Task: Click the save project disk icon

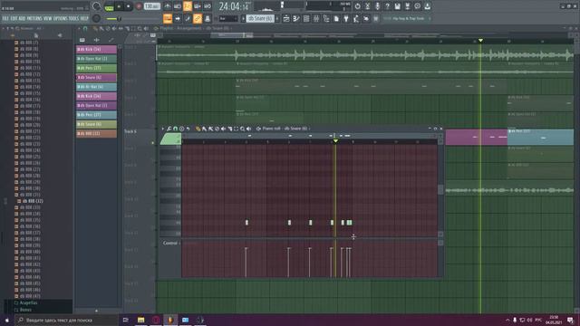Action: pos(397,6)
